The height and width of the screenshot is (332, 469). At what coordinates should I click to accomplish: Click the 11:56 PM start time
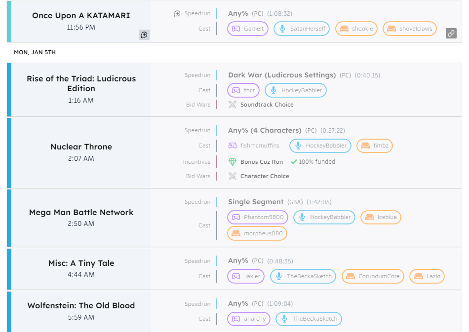(x=81, y=27)
